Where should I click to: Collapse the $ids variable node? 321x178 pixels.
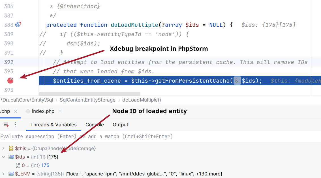(3, 157)
